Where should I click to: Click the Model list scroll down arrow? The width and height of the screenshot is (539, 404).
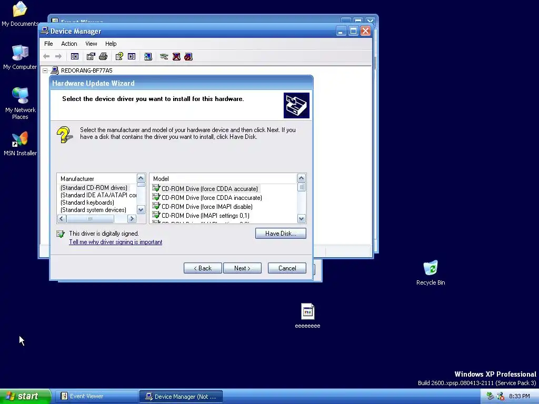click(302, 218)
